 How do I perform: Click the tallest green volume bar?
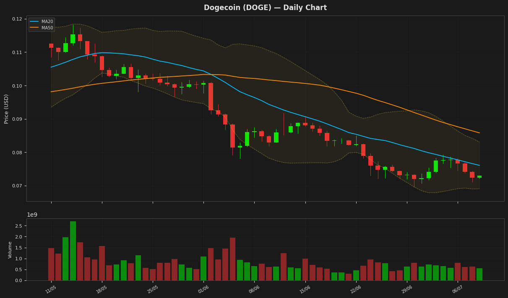(73, 251)
